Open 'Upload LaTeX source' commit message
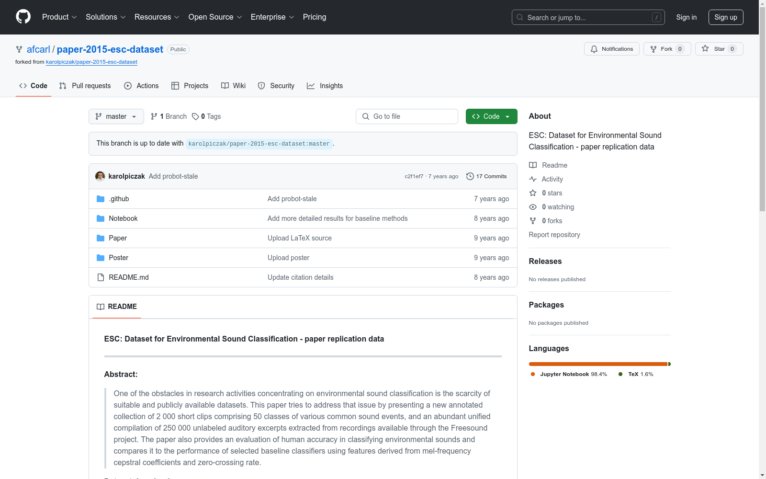This screenshot has width=766, height=479. pyautogui.click(x=300, y=238)
